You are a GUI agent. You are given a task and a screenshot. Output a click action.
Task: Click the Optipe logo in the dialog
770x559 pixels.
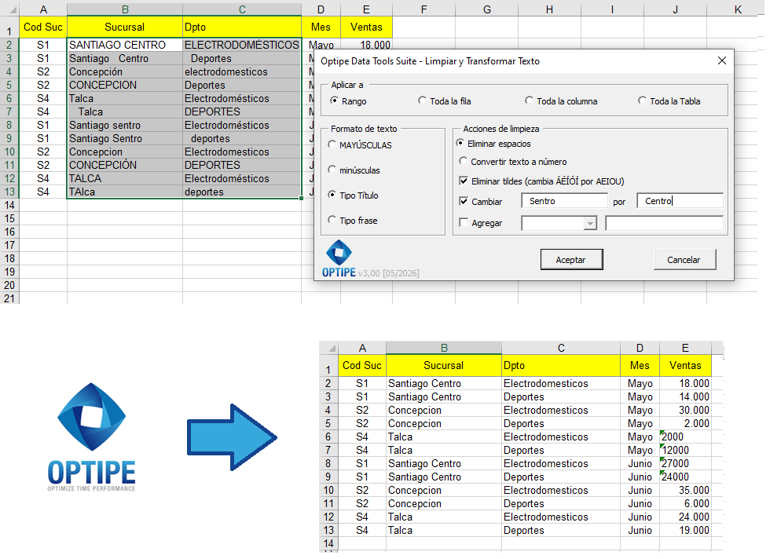point(339,258)
